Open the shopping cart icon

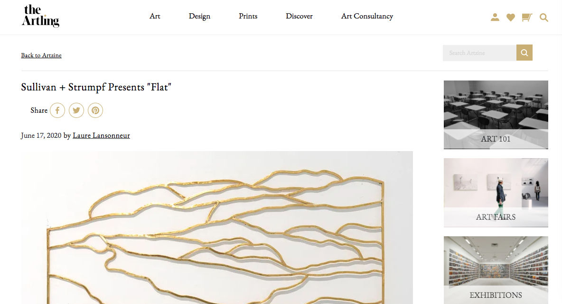coord(527,17)
